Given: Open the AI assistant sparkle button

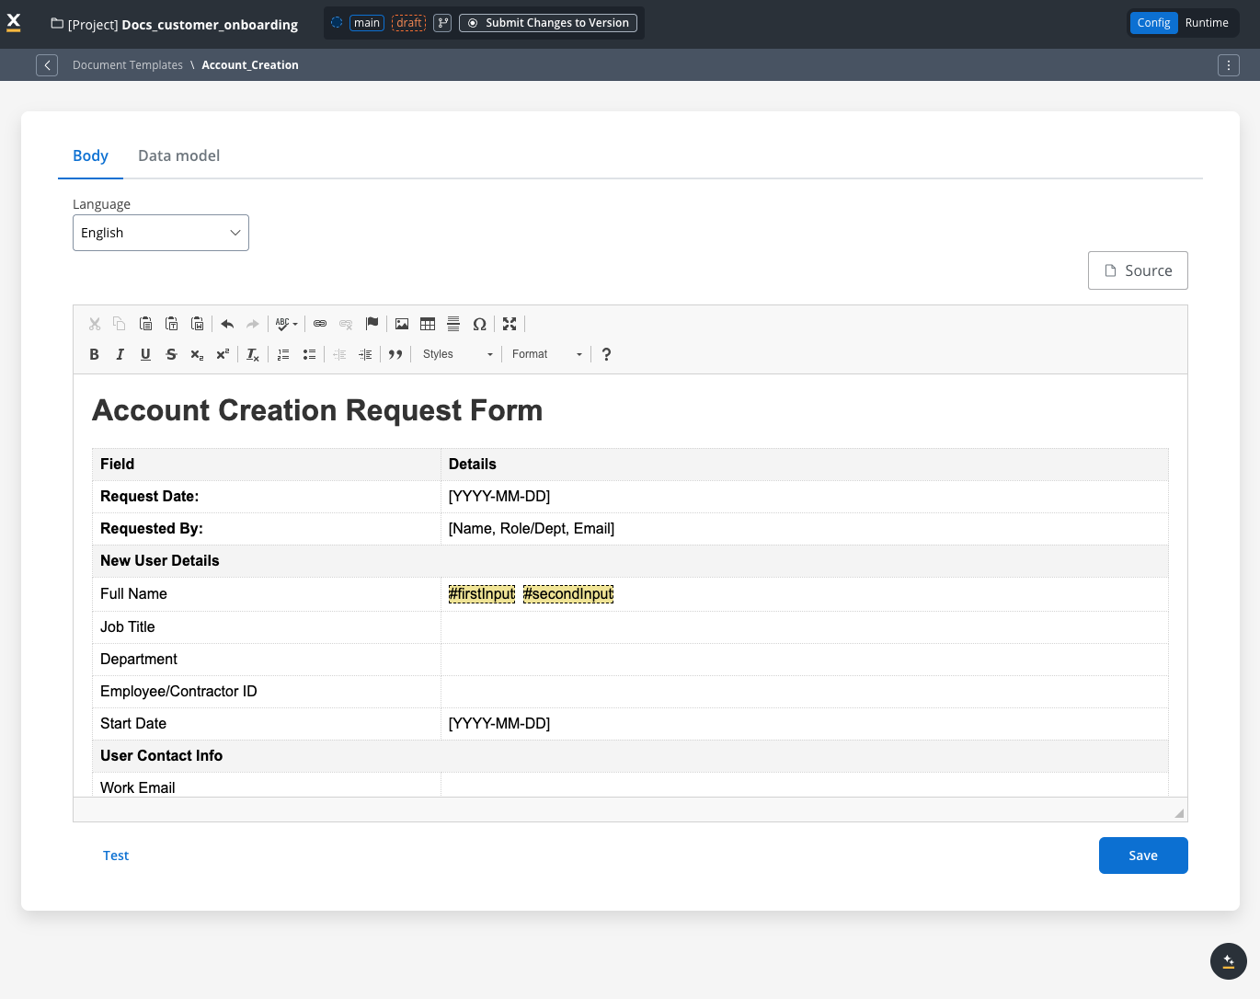Looking at the screenshot, I should [1229, 961].
